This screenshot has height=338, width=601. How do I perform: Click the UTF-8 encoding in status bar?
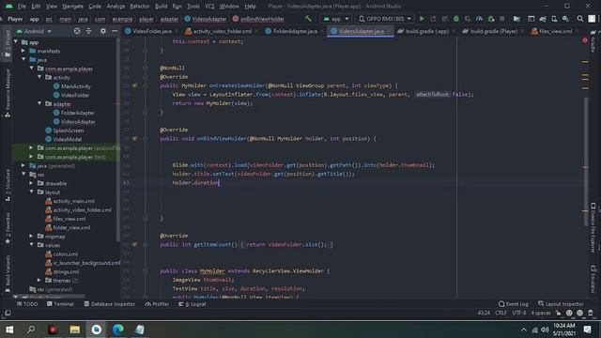[519, 313]
